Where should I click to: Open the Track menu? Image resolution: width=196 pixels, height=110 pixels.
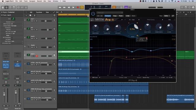point(26,1)
